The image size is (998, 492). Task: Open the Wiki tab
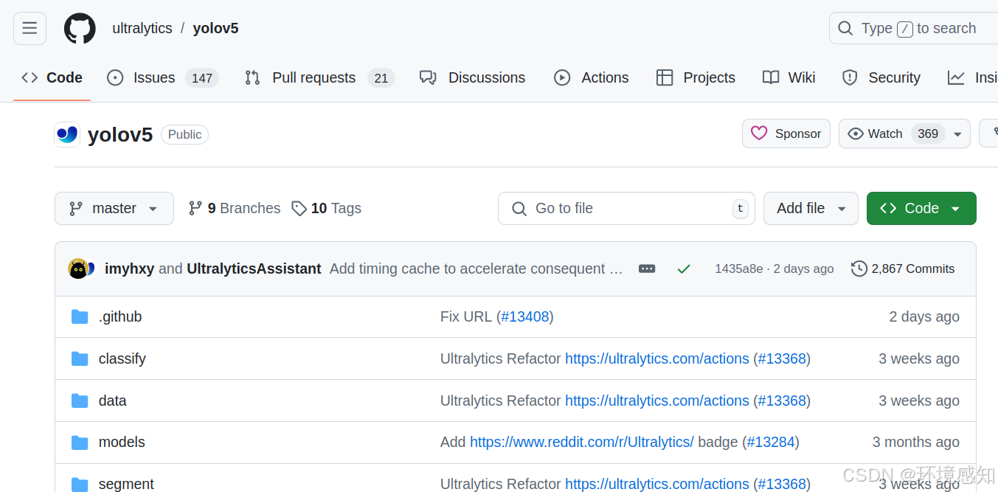click(x=789, y=77)
